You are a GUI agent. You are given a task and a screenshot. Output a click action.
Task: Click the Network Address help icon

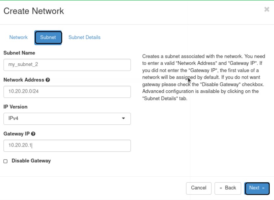coord(48,80)
